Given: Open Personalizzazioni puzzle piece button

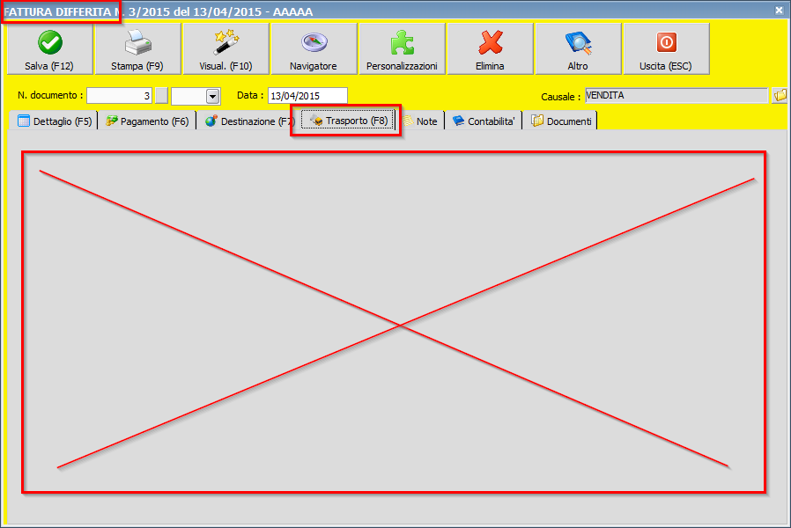Looking at the screenshot, I should [402, 49].
